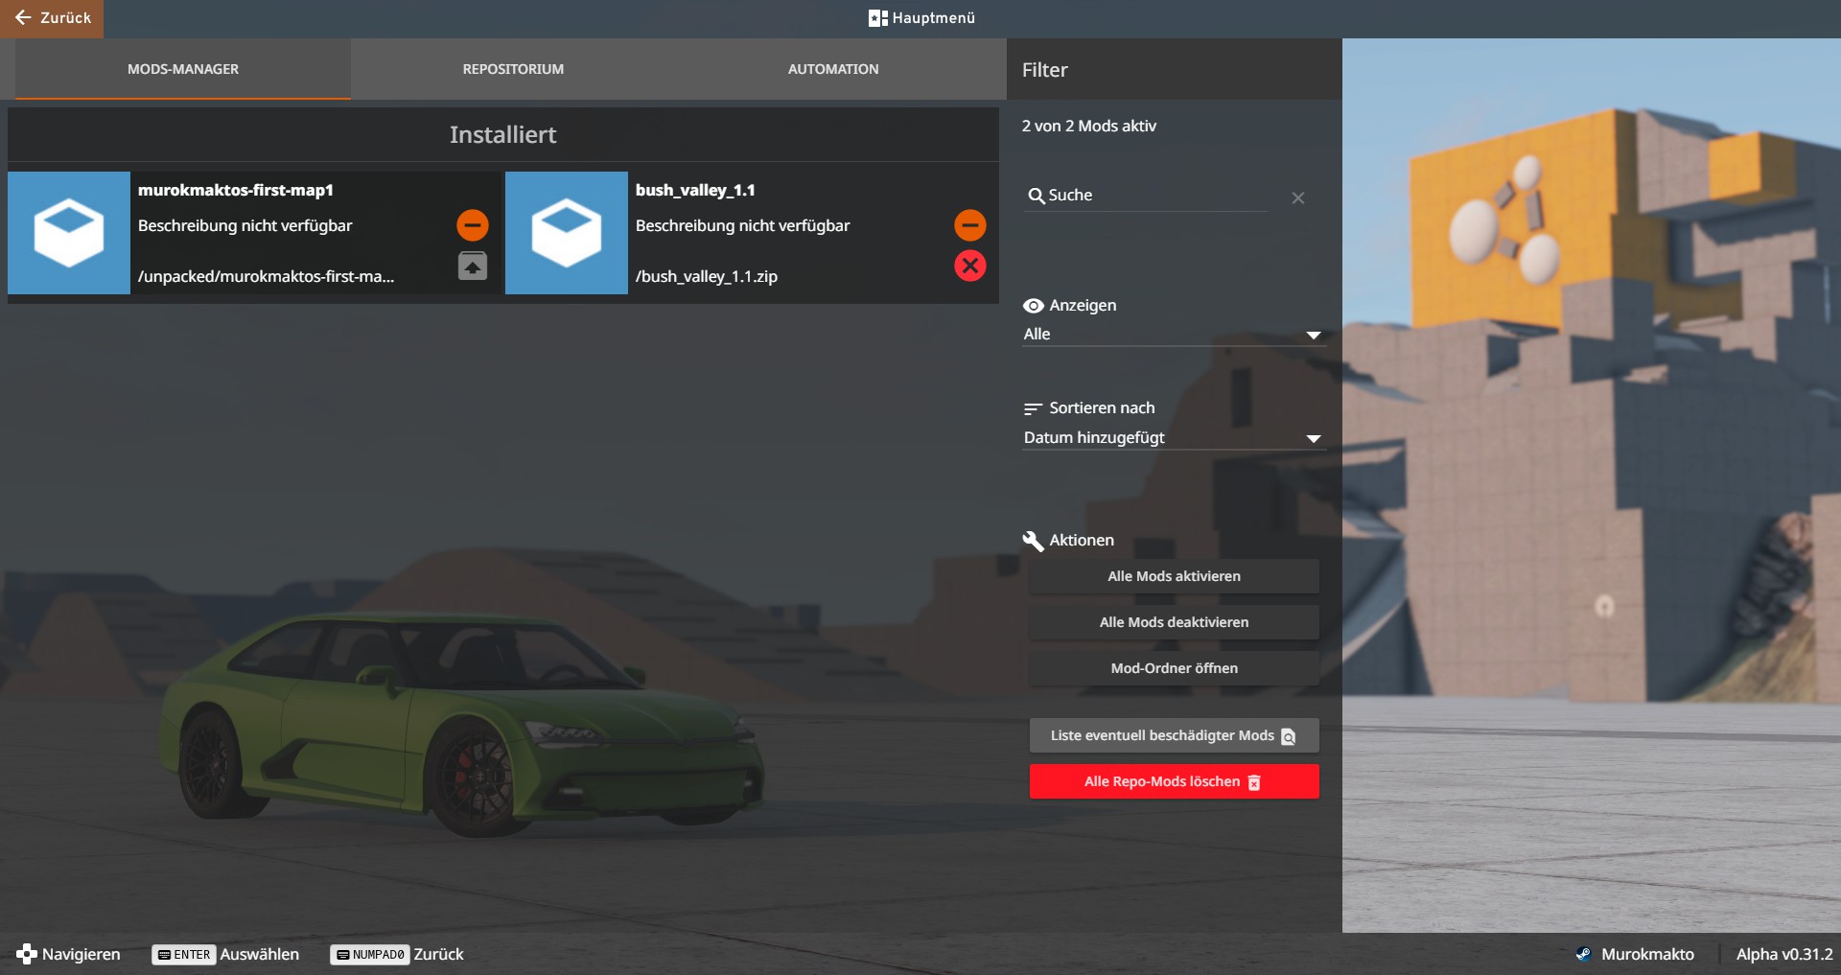Click Alle Repo-Mods löschen red button
This screenshot has width=1841, height=975.
click(x=1174, y=781)
